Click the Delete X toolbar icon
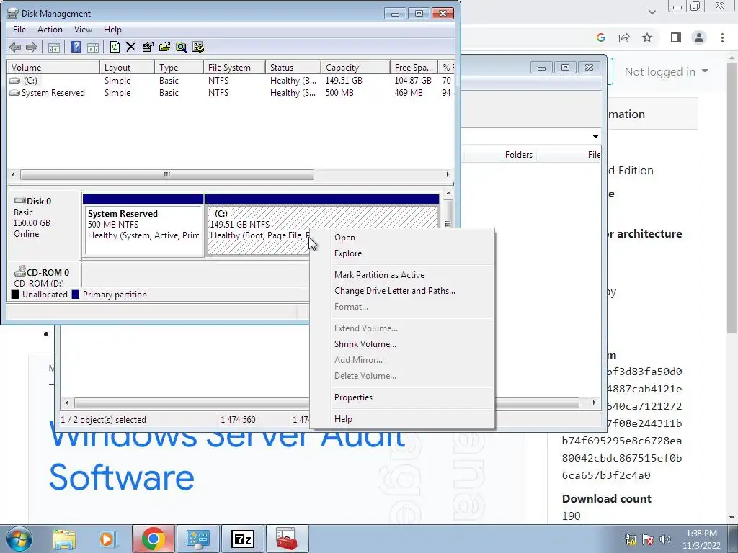The image size is (738, 553). (131, 47)
